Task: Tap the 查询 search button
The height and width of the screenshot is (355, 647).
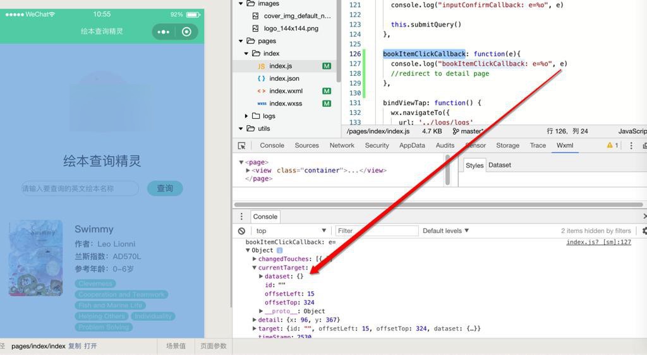Action: click(x=165, y=188)
